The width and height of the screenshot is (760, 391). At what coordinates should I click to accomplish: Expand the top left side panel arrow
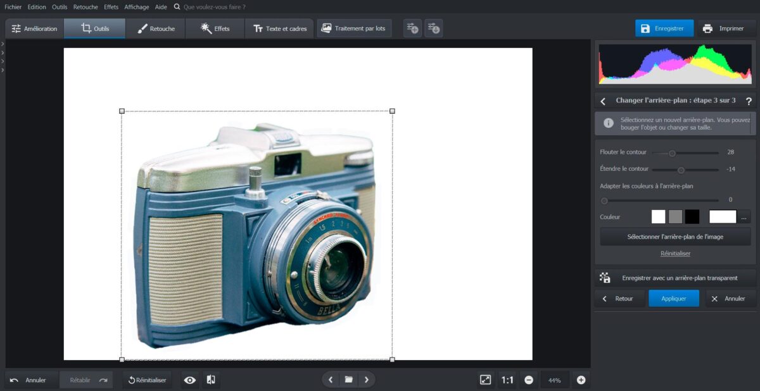click(3, 44)
